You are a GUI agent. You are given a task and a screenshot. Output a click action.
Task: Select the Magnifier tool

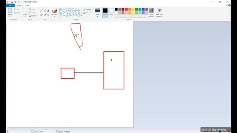(48, 15)
